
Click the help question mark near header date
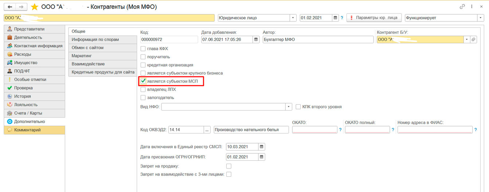click(342, 18)
